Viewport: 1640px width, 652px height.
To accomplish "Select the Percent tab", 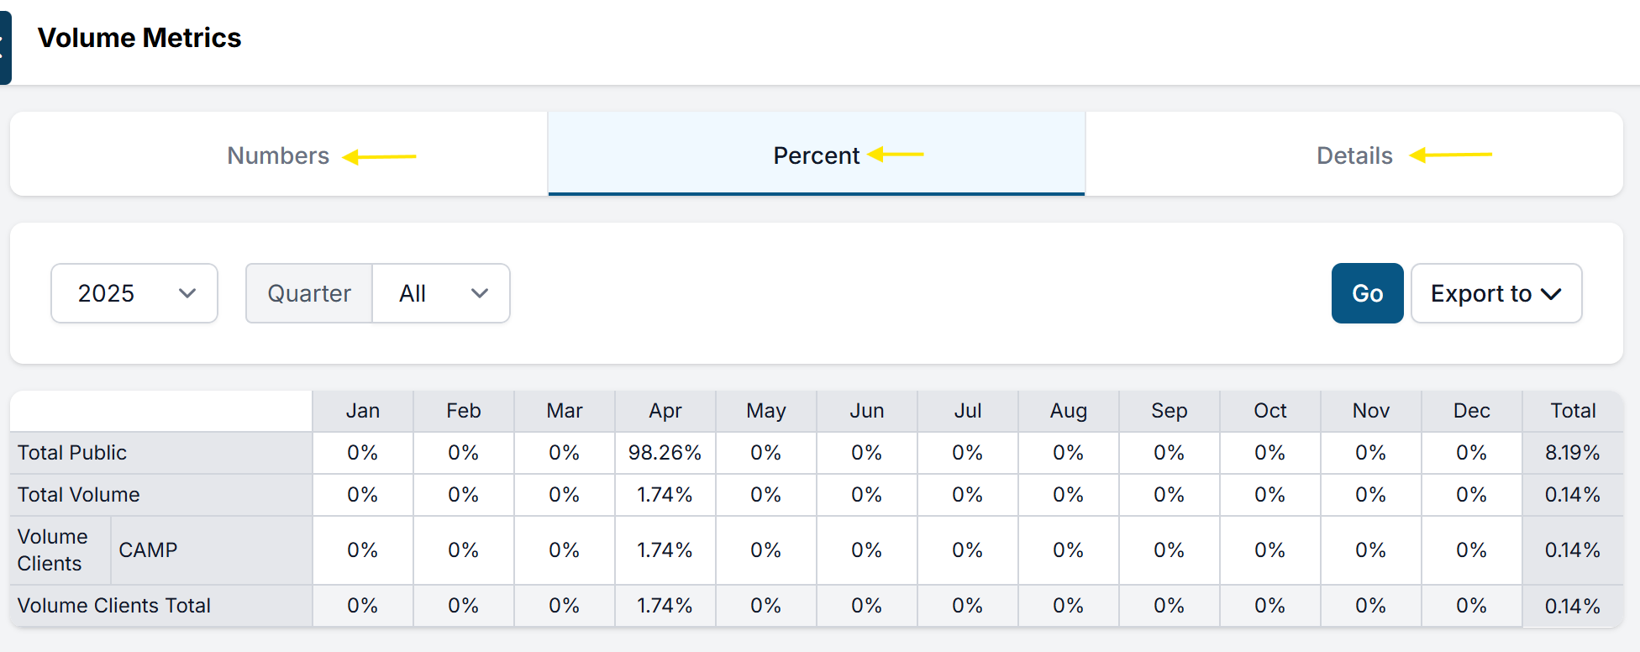I will click(816, 155).
